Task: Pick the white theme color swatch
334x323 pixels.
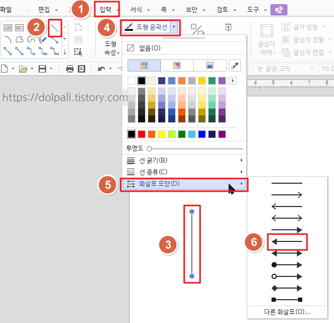Action: (x=131, y=80)
